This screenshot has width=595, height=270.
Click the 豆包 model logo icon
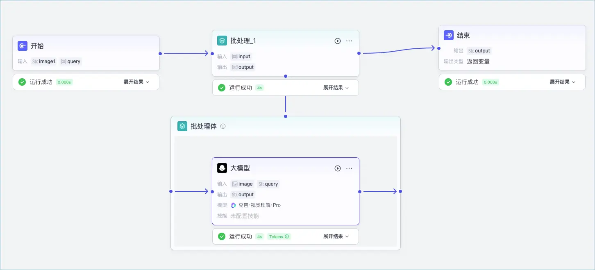point(234,205)
